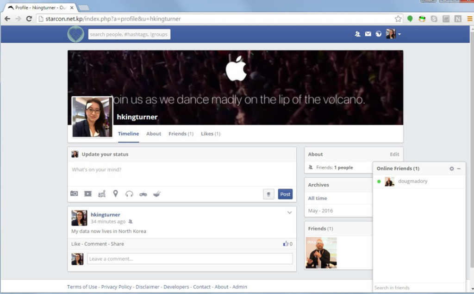The height and width of the screenshot is (294, 474).
Task: Open chat with dougmadory in Online Friends
Action: pyautogui.click(x=419, y=181)
